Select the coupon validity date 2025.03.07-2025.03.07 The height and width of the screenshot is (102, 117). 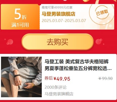pos(64,21)
